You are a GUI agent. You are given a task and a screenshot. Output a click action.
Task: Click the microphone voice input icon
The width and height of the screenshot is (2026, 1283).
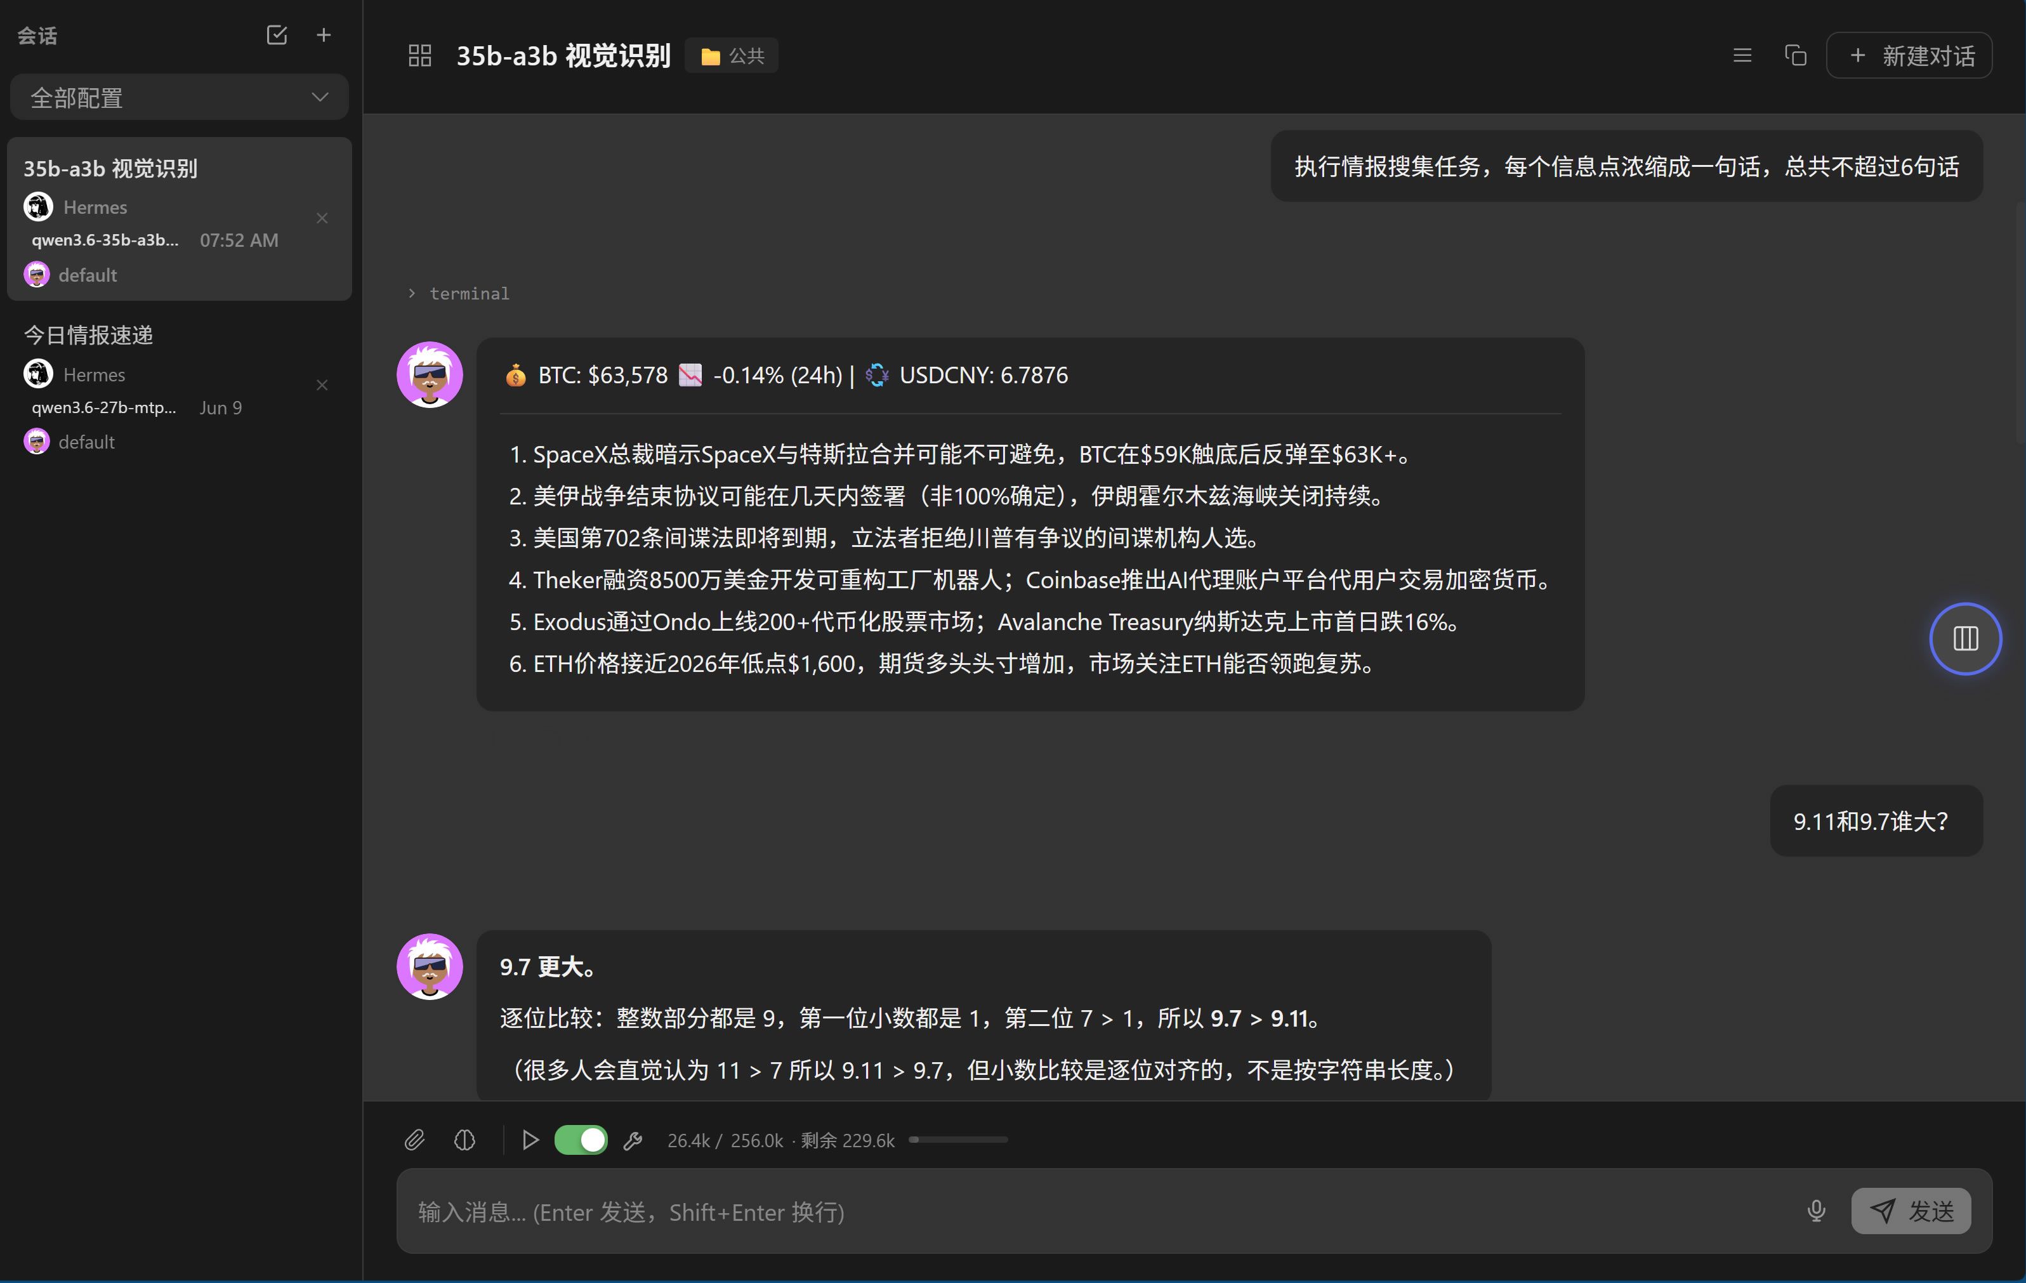coord(1817,1211)
